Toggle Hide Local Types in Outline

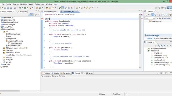tap(170, 46)
